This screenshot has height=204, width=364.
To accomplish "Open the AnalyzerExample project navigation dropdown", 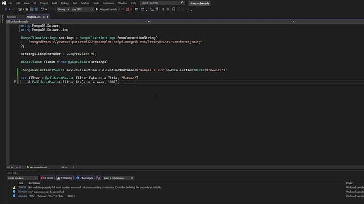I will pyautogui.click(x=78, y=22).
